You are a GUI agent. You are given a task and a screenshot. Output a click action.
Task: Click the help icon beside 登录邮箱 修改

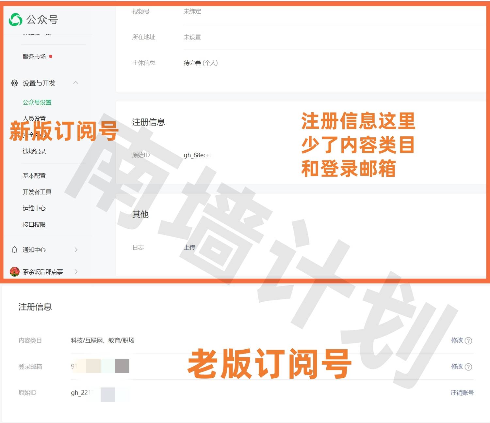(468, 367)
